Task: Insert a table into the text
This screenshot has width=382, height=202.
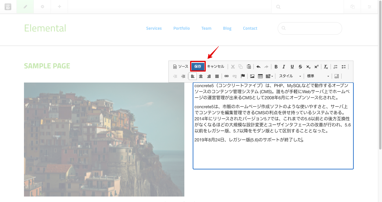Action: coord(260,76)
